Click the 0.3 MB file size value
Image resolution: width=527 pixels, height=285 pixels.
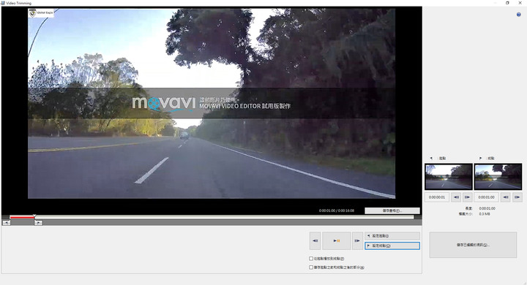(485, 214)
